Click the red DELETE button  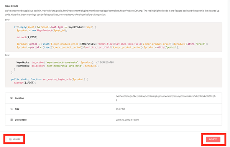[213, 139]
